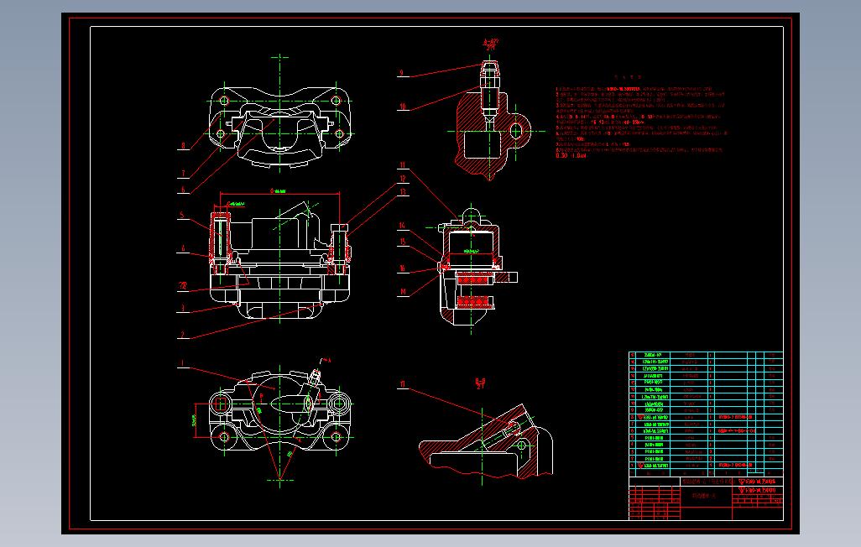
Task: Pick part callout number 2
Action: point(183,335)
